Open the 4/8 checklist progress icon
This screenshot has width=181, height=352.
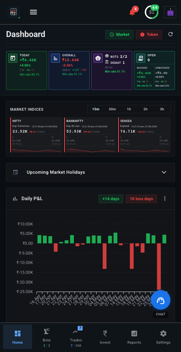152,12
